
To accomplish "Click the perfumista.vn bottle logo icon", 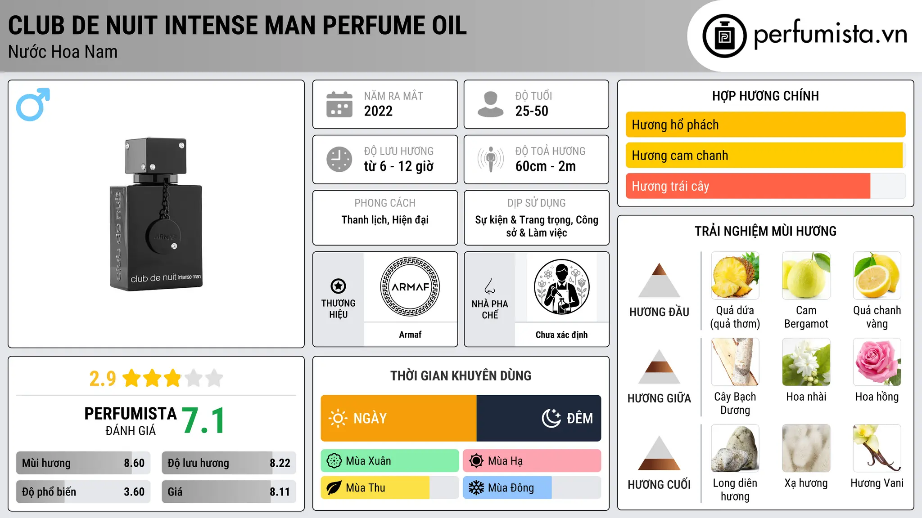I will pyautogui.click(x=724, y=36).
